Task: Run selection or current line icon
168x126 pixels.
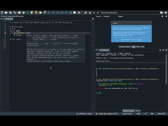Action: [x=40, y=13]
